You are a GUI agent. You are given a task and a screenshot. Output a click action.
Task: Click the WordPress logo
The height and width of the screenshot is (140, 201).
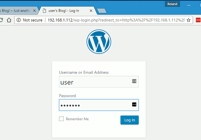(99, 42)
